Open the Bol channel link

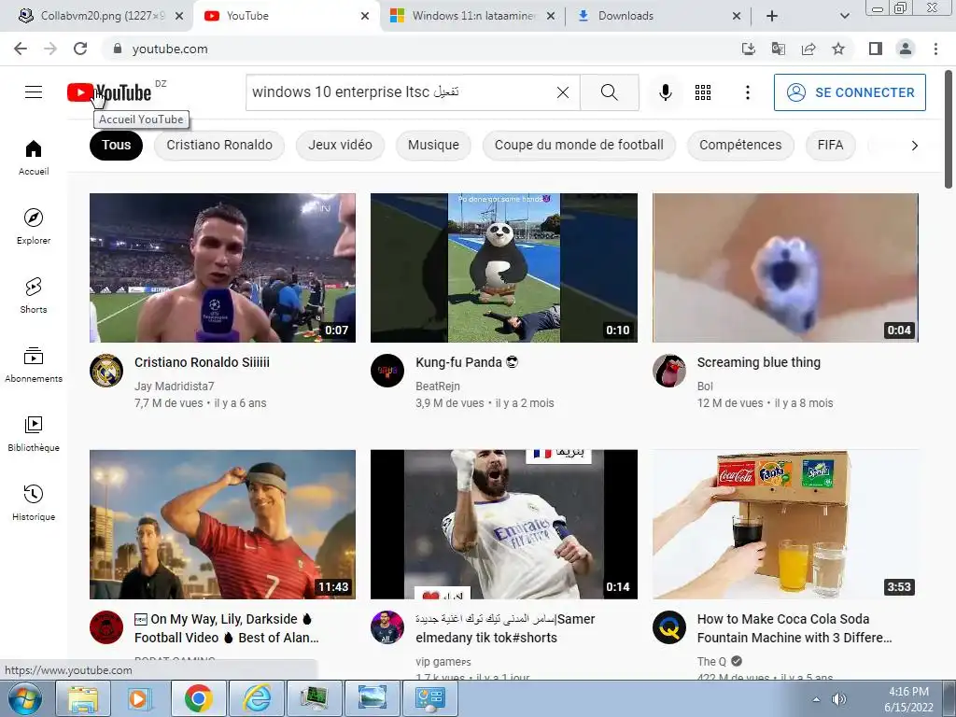pos(705,386)
